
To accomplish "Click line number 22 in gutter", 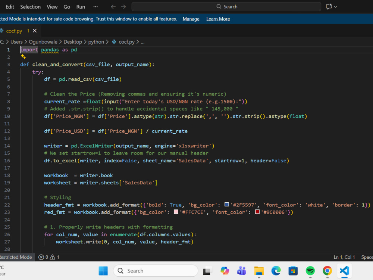I will tap(7, 205).
